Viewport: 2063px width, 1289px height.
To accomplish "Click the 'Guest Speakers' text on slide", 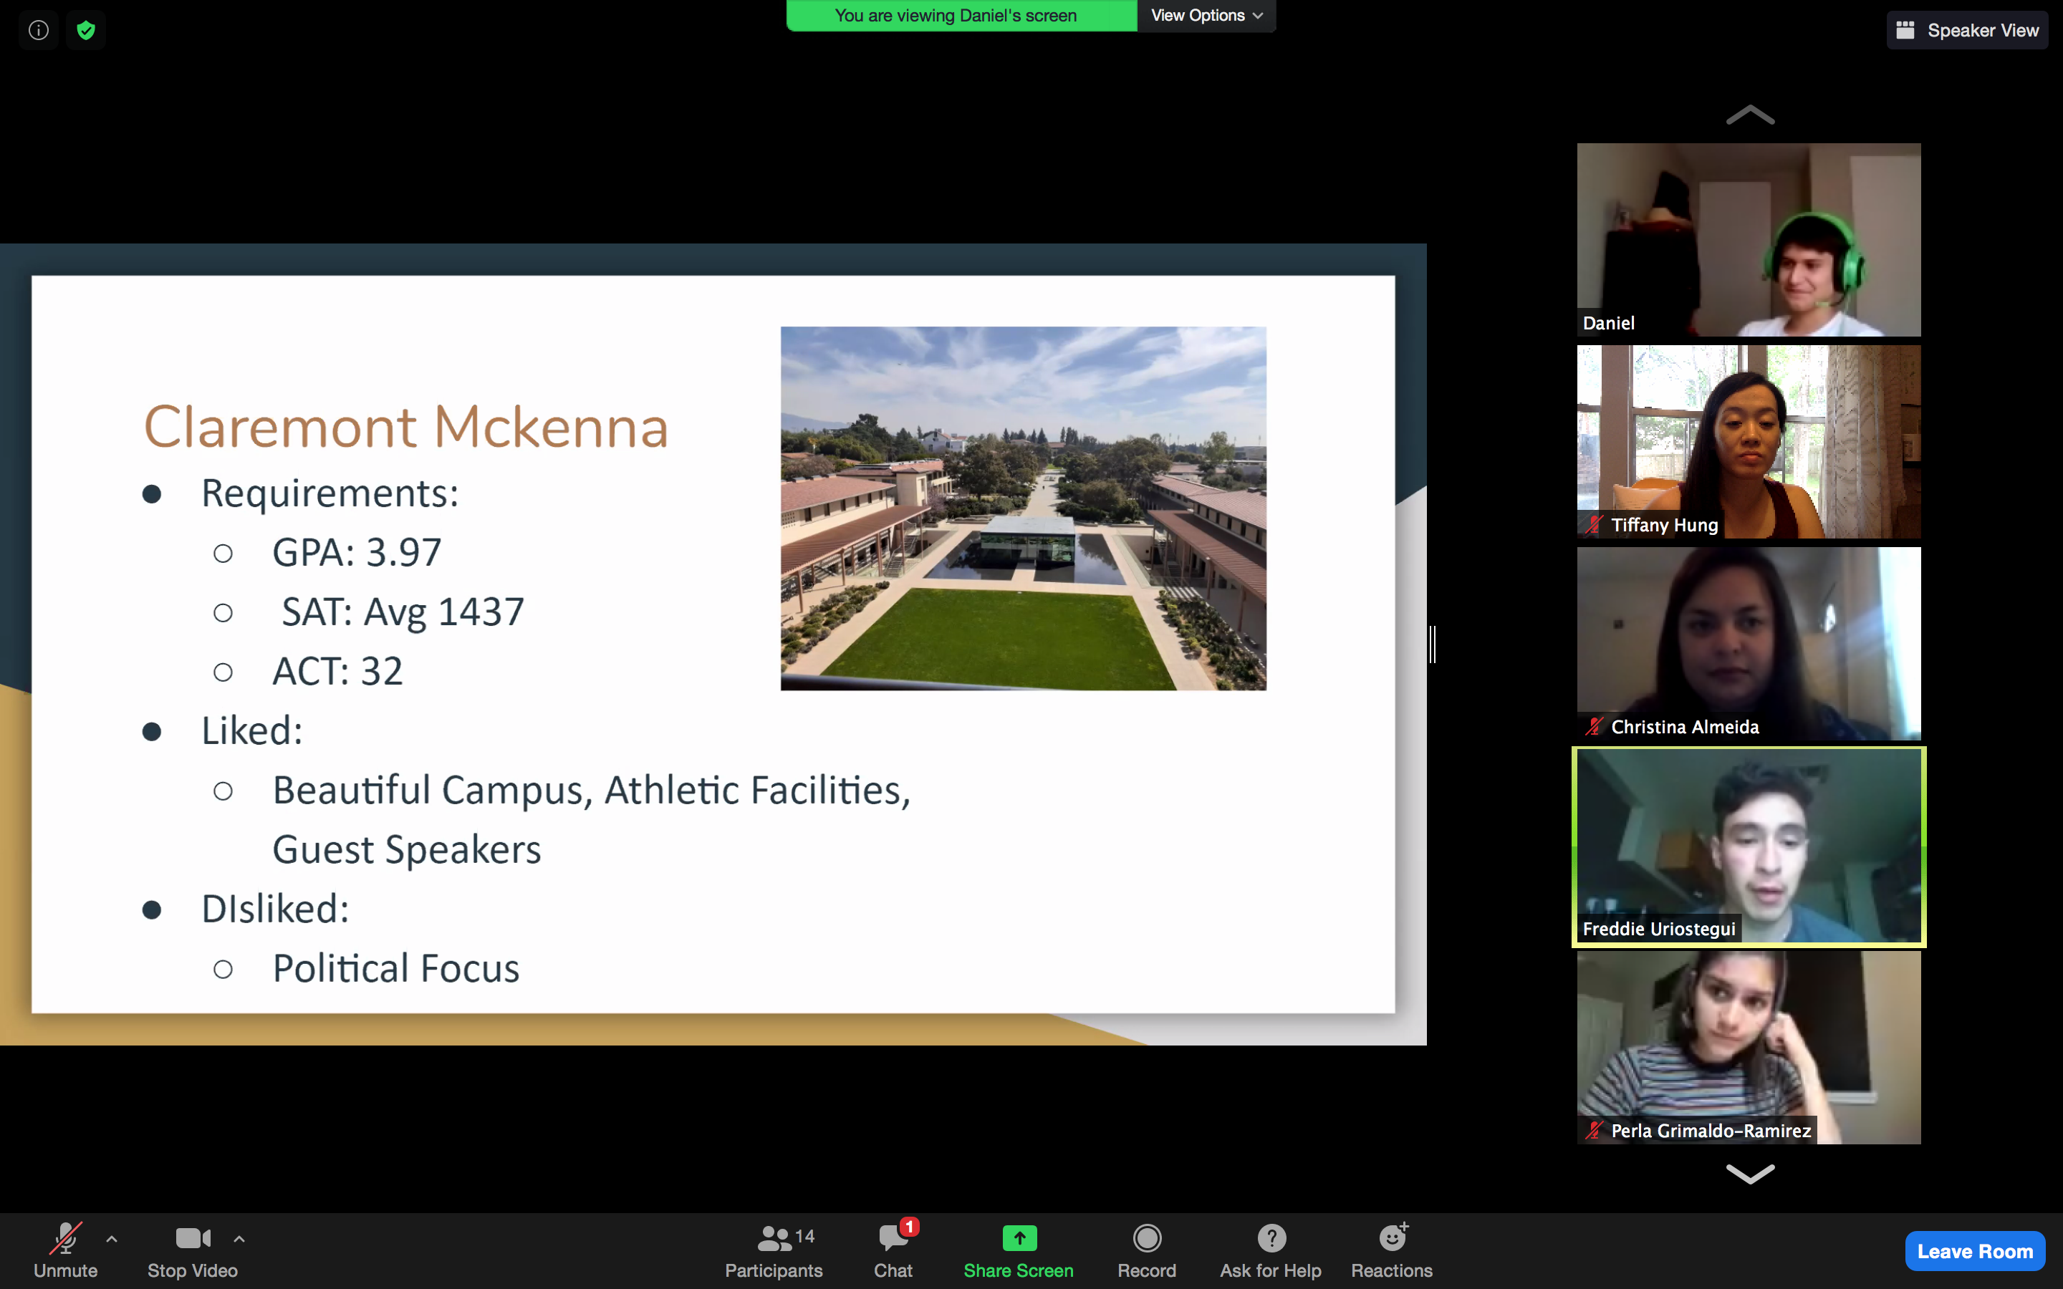I will (407, 850).
